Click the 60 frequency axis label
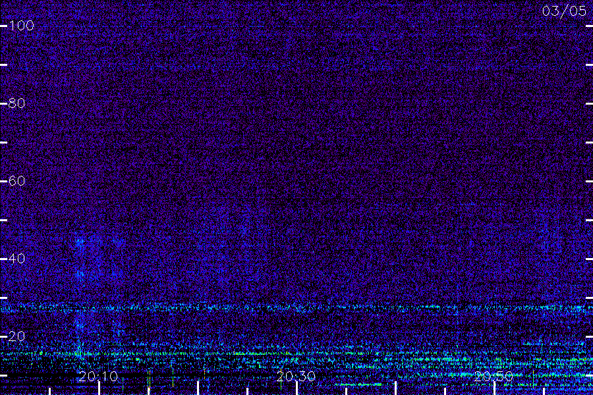Screen dimensions: 593x395 (x=16, y=180)
